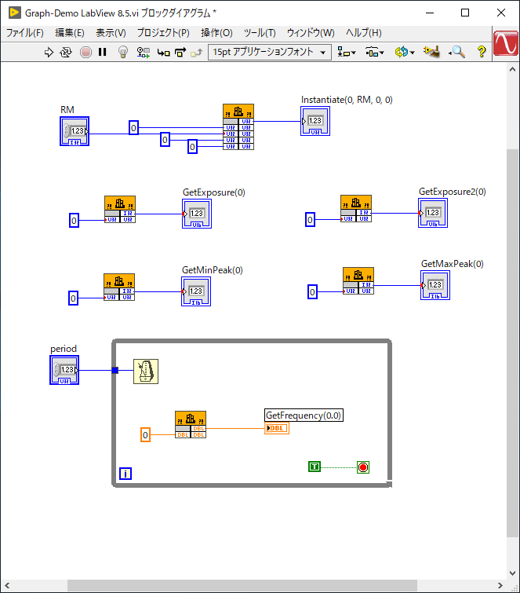Click the scroll down arrow
The height and width of the screenshot is (593, 520).
tap(512, 573)
